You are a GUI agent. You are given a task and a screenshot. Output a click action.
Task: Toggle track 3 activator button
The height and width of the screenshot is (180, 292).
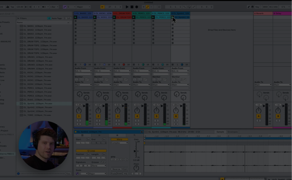pyautogui.click(x=117, y=116)
